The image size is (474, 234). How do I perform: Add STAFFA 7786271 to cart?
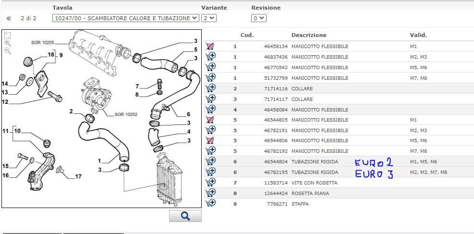[210, 204]
